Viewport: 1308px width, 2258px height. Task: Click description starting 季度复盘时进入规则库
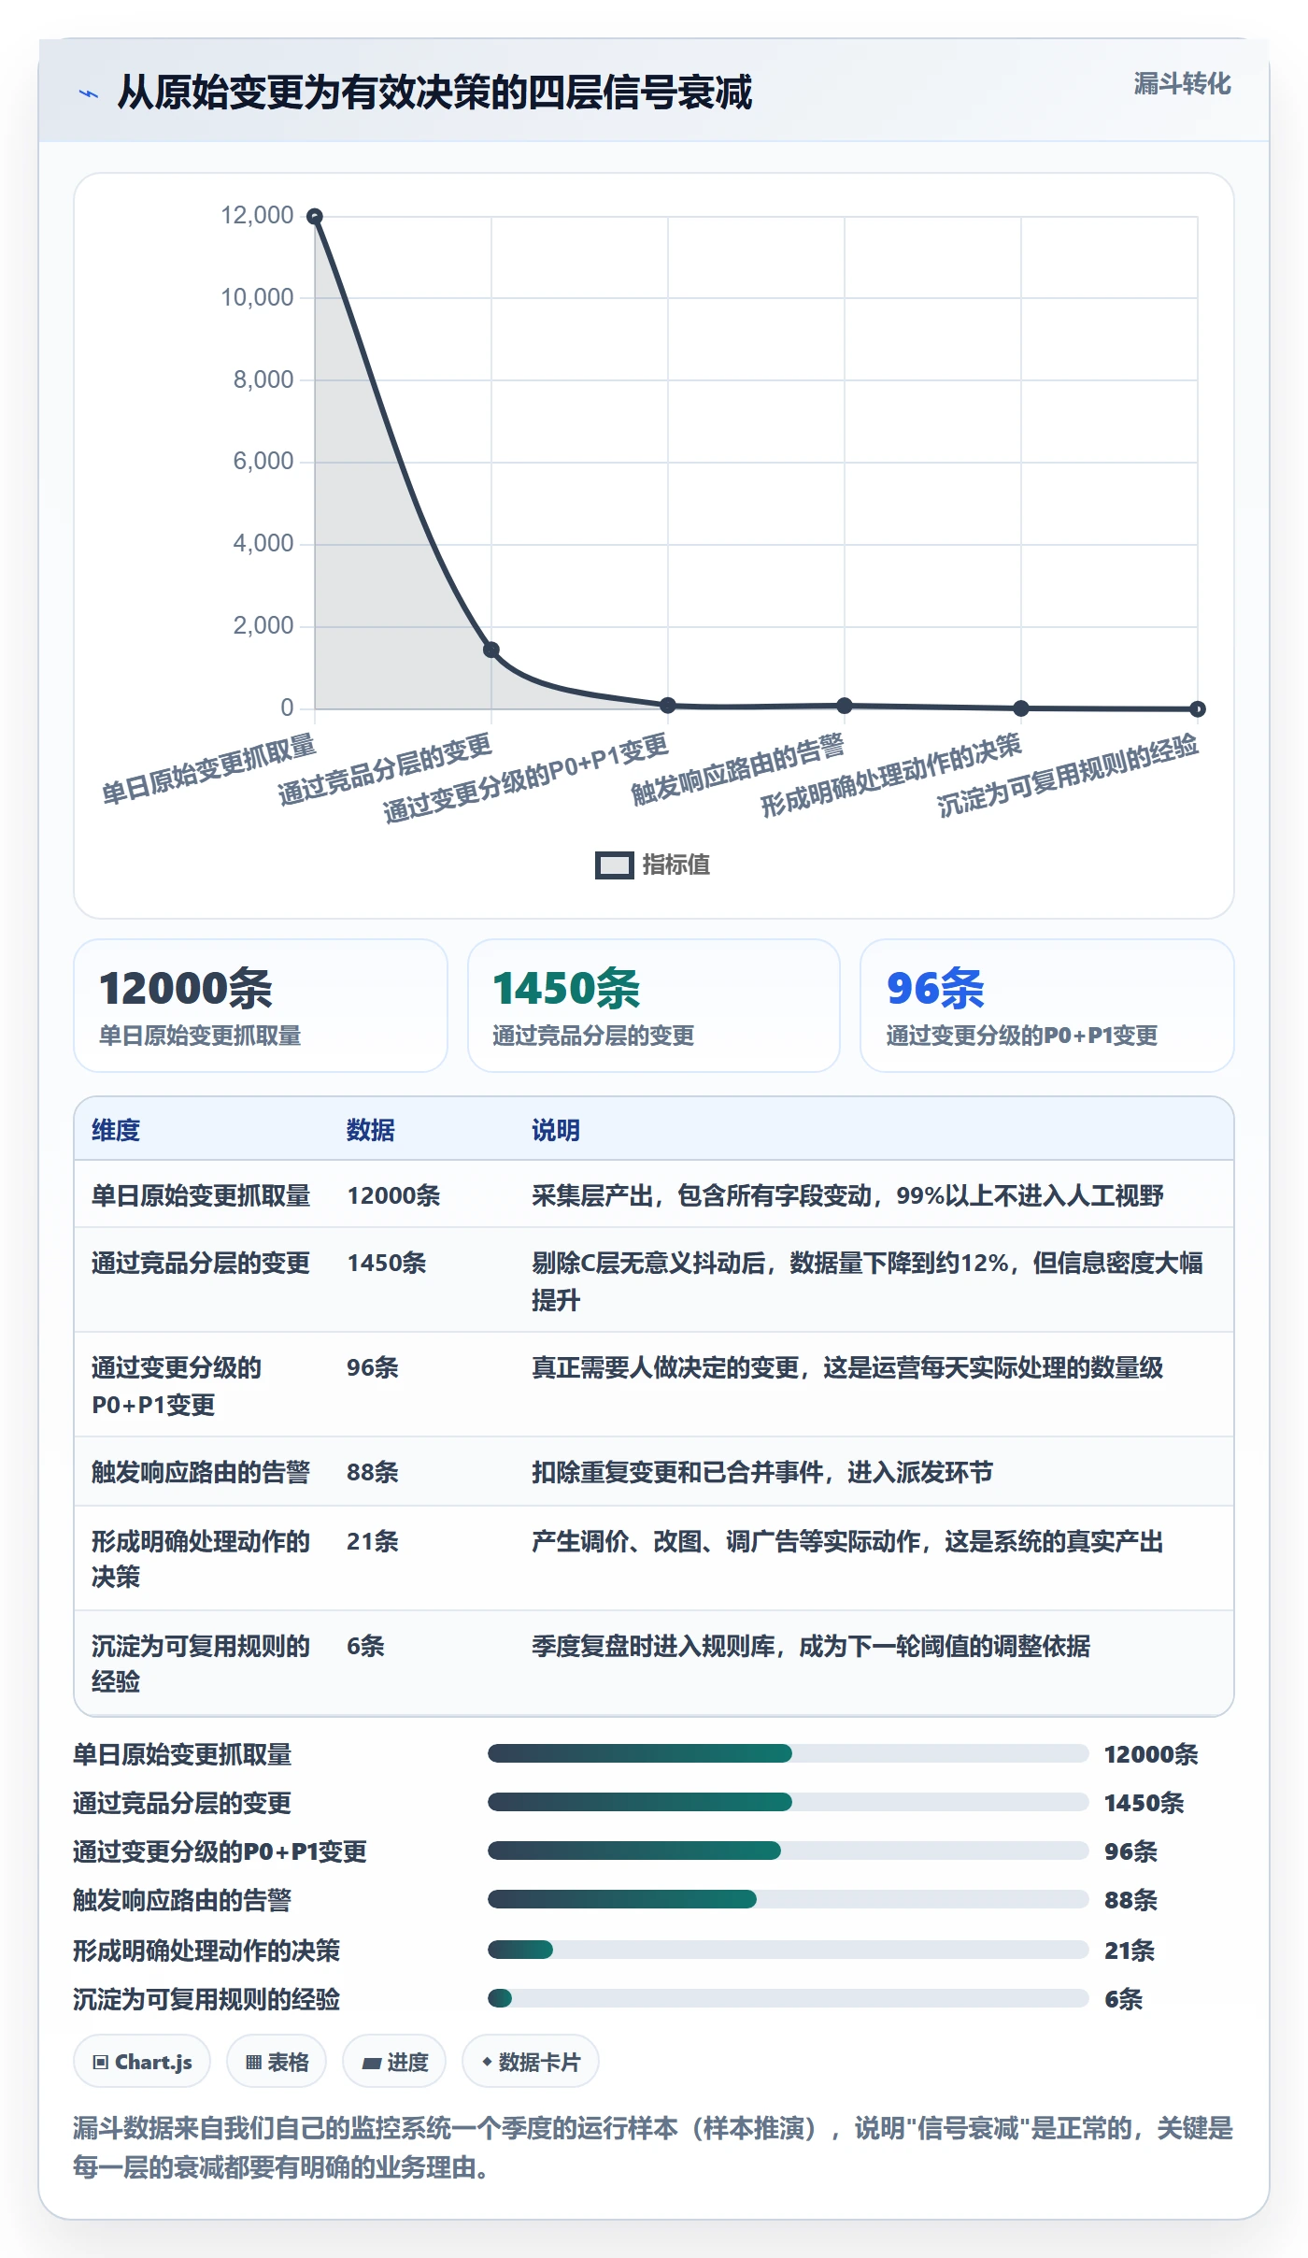(x=811, y=1647)
